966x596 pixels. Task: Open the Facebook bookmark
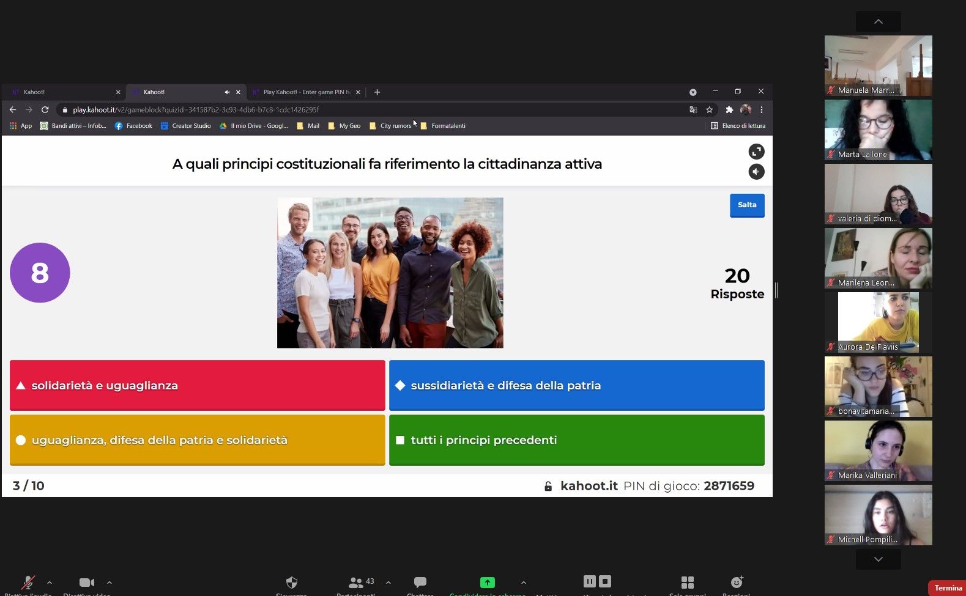133,126
